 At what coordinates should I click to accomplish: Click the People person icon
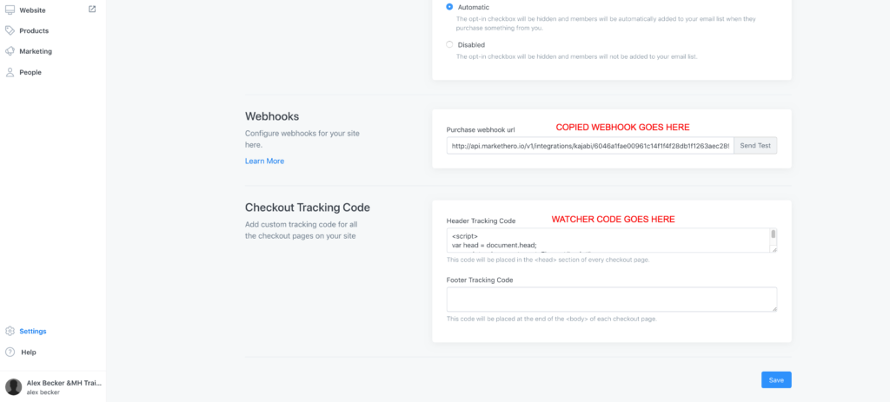point(10,72)
